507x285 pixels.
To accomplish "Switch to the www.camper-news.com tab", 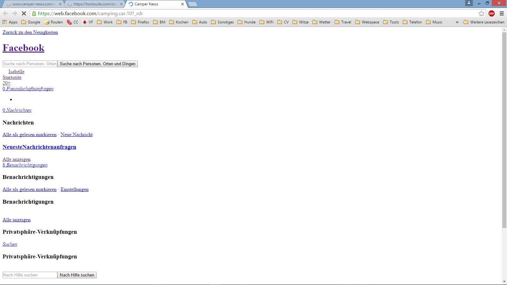I will tap(33, 4).
